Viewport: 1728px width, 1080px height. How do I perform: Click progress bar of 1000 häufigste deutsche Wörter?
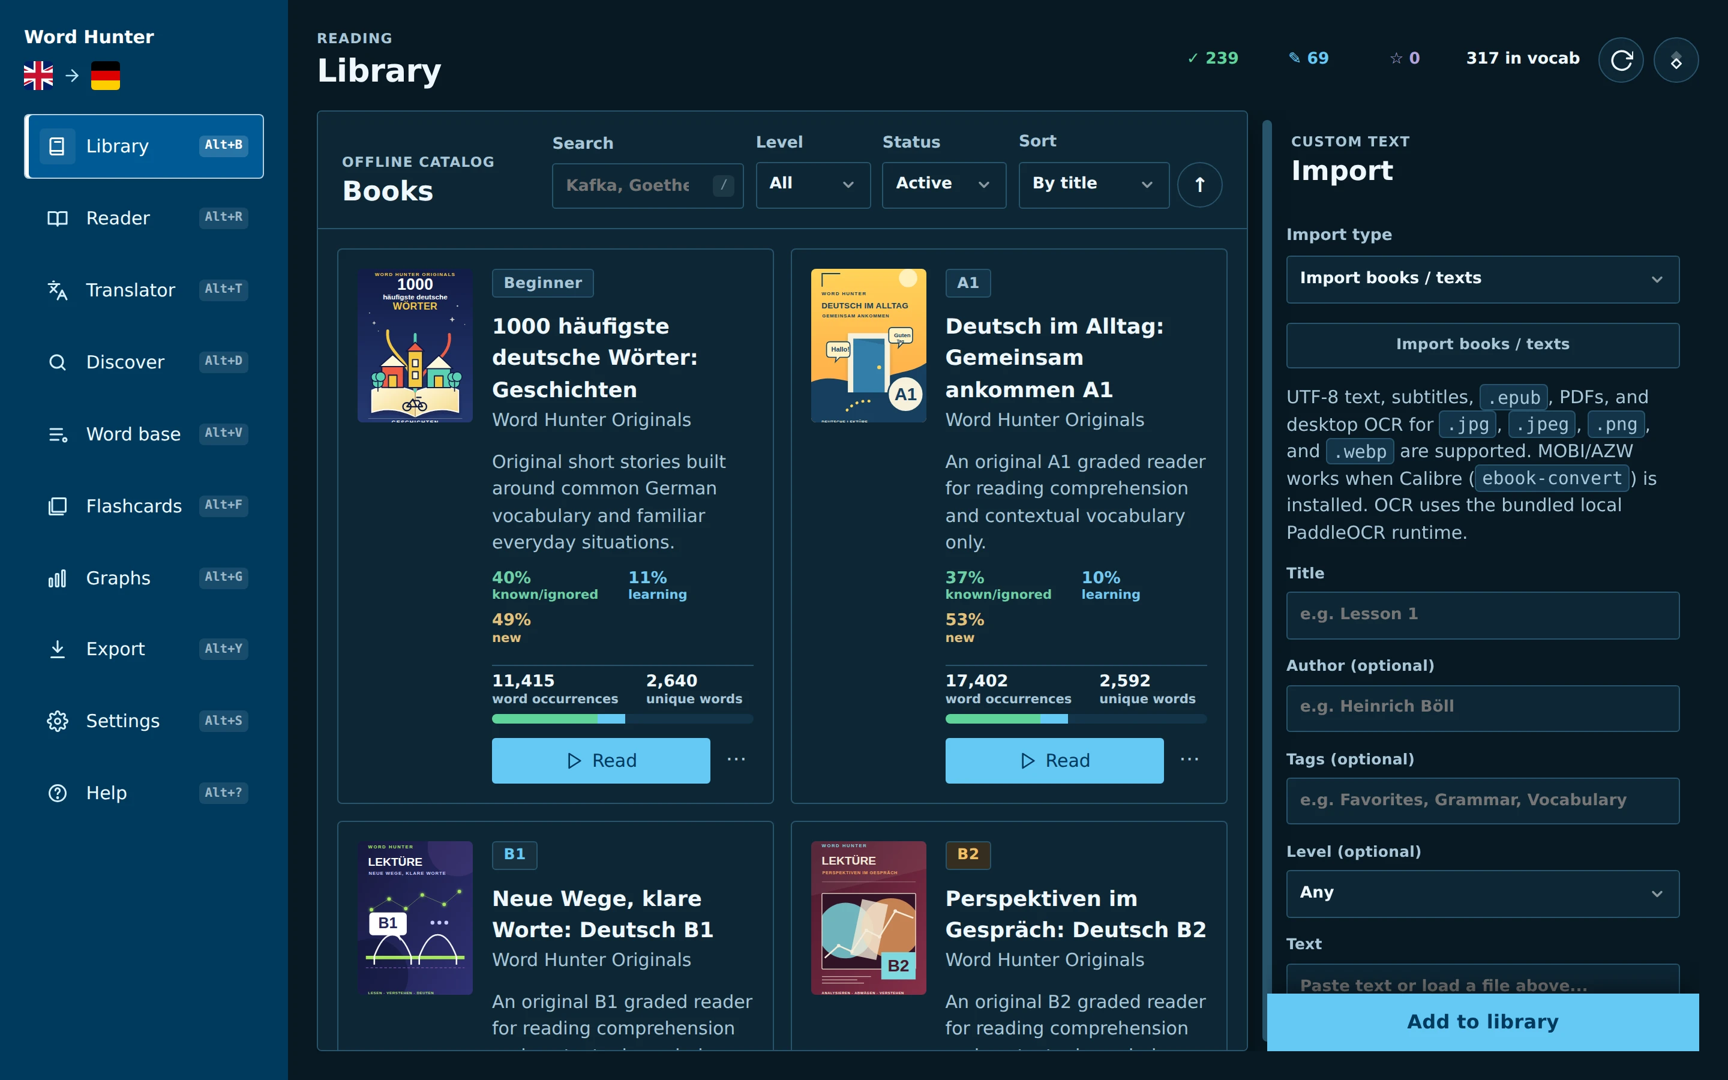click(623, 719)
